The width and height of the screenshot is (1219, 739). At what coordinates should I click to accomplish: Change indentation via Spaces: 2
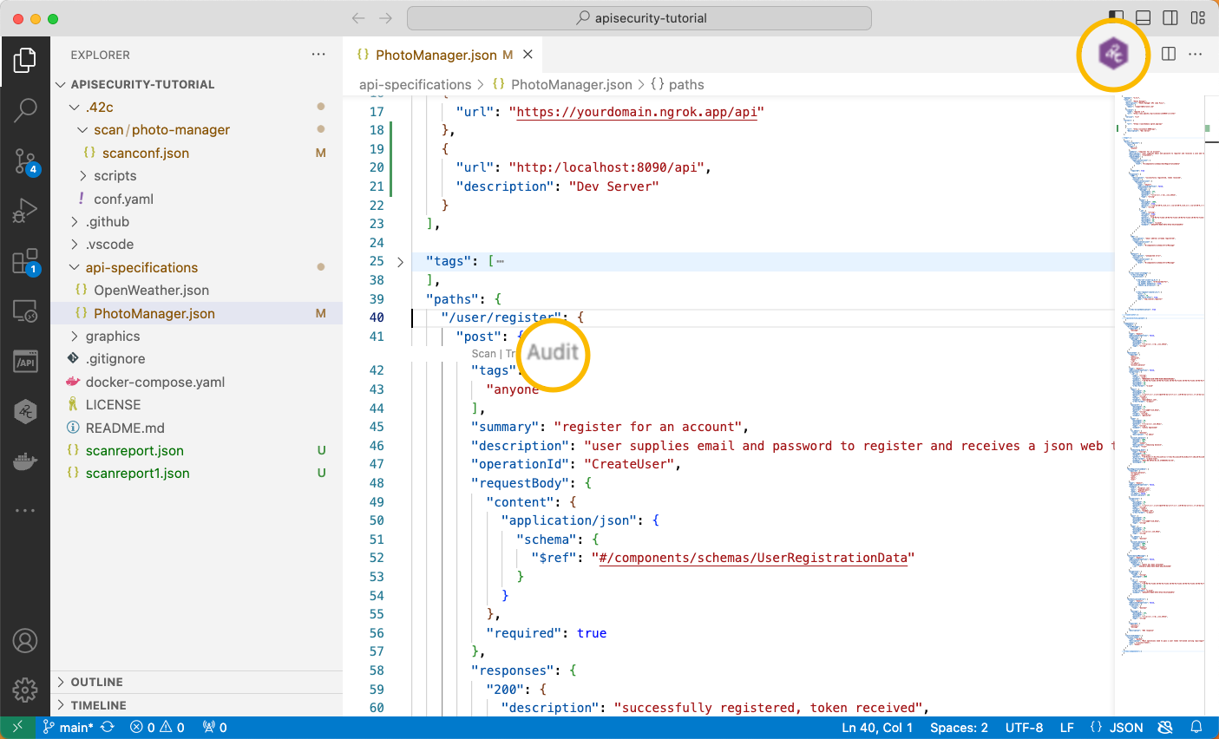959,728
